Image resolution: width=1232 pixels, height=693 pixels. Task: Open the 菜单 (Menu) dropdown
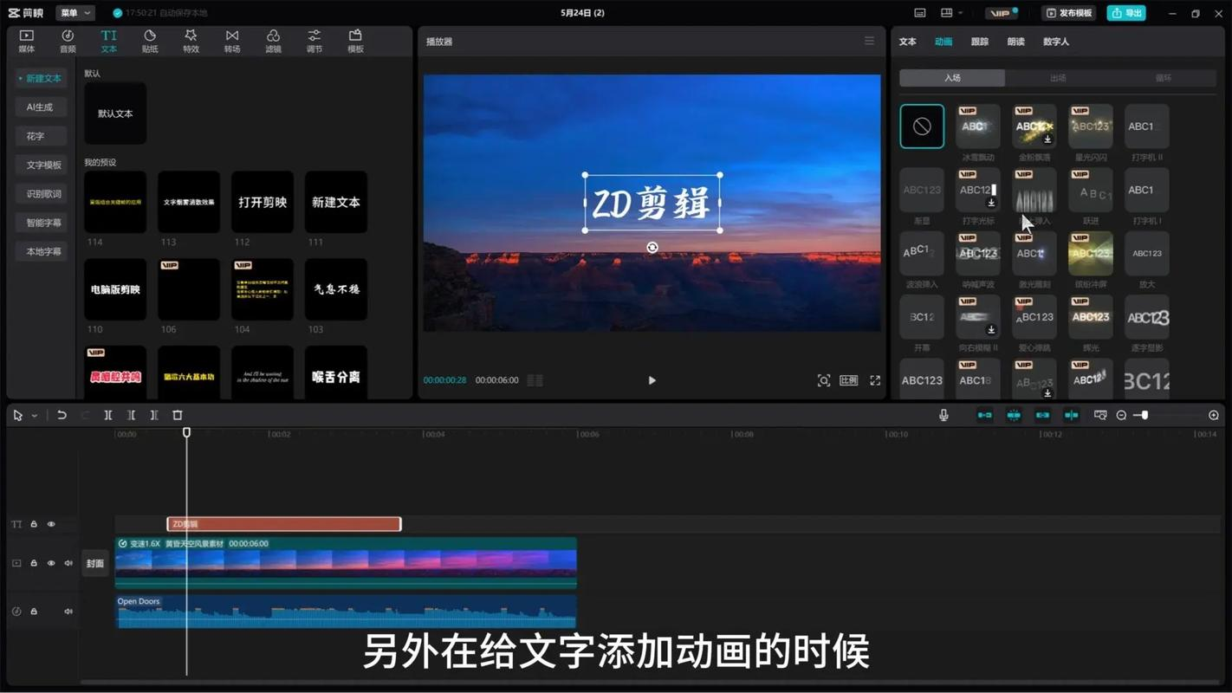[x=75, y=12]
